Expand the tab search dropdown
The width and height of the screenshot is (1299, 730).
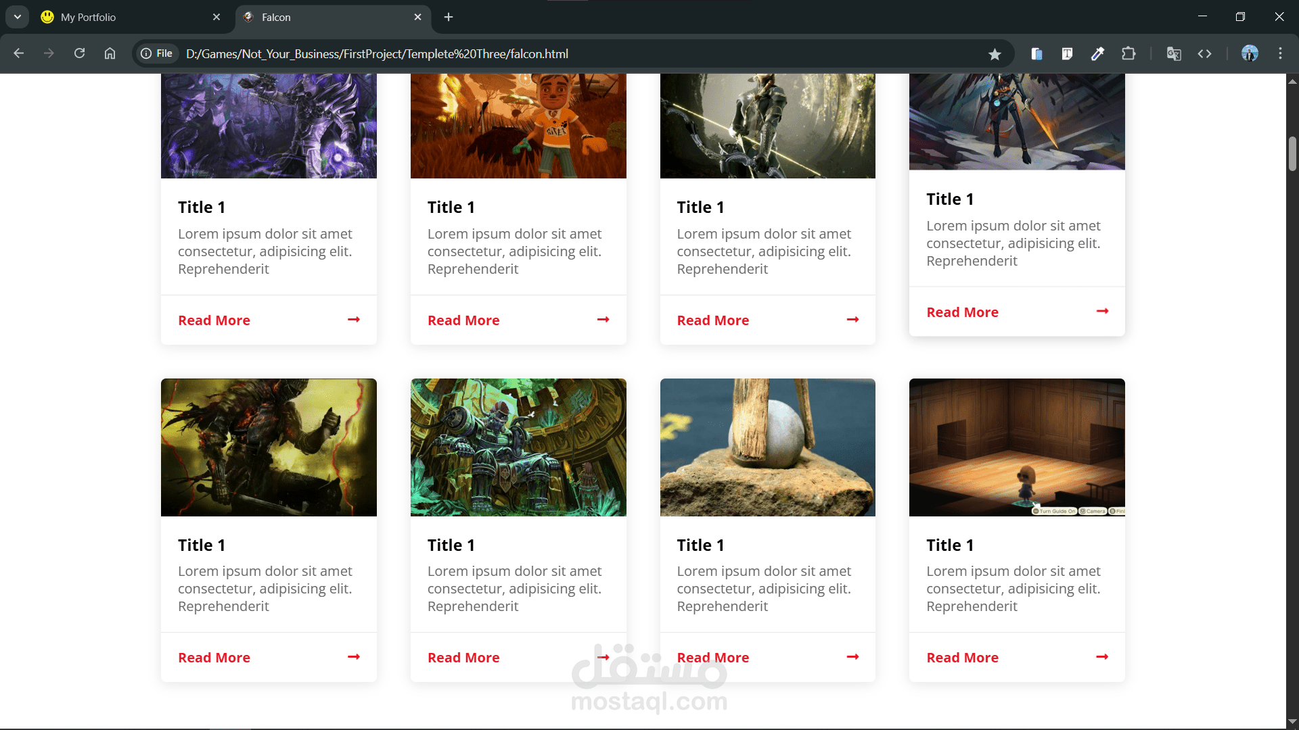[17, 17]
